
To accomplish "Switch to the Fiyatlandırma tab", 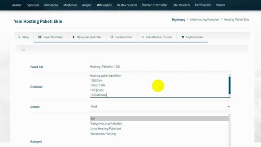I will 192,37.
